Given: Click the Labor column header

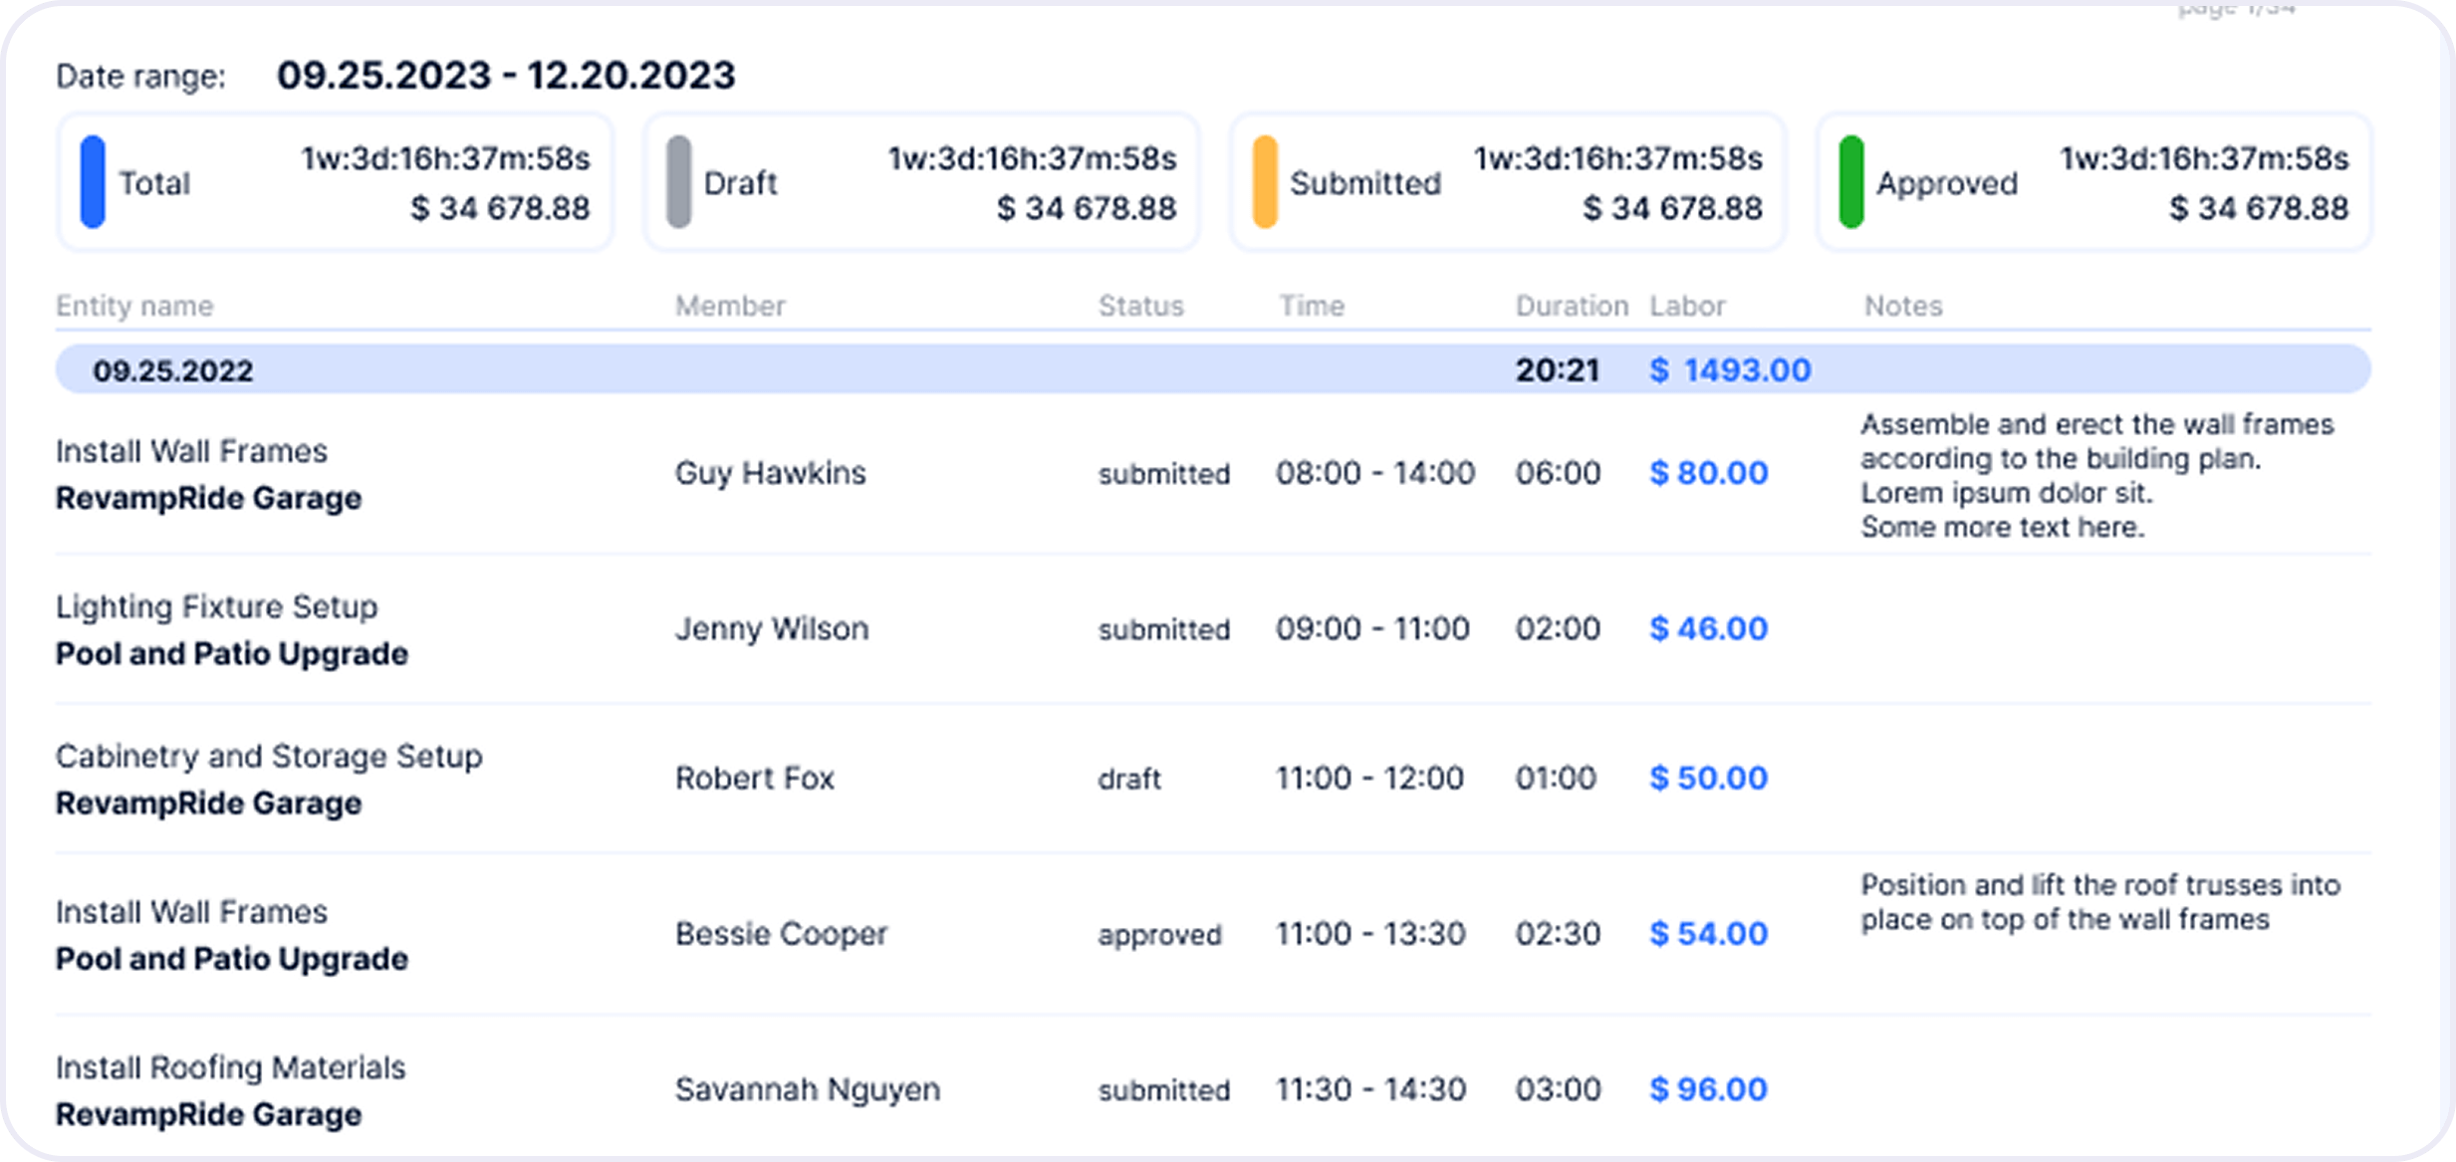Looking at the screenshot, I should click(1687, 306).
